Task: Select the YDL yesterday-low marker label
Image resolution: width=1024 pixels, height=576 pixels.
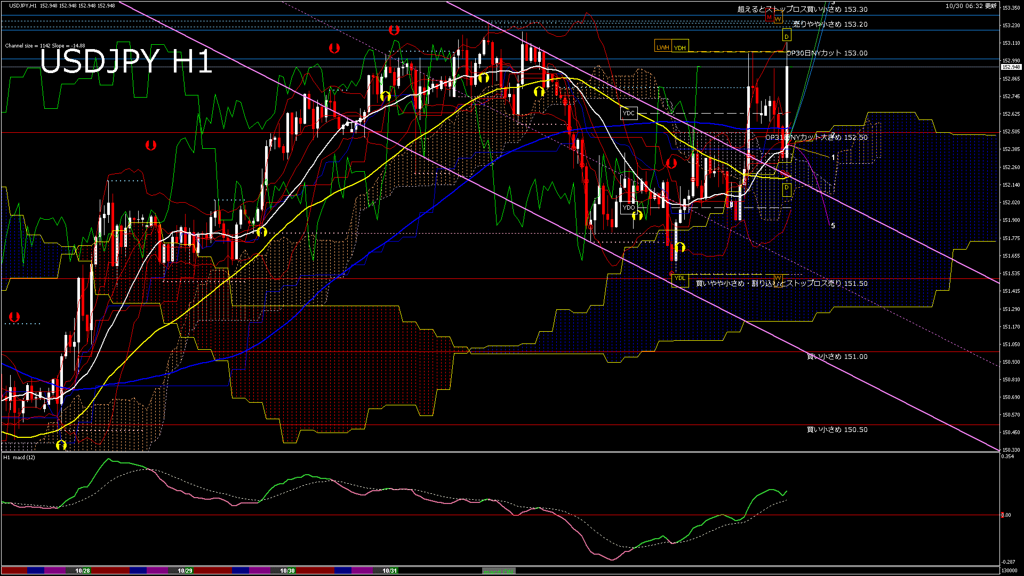Action: pos(681,278)
